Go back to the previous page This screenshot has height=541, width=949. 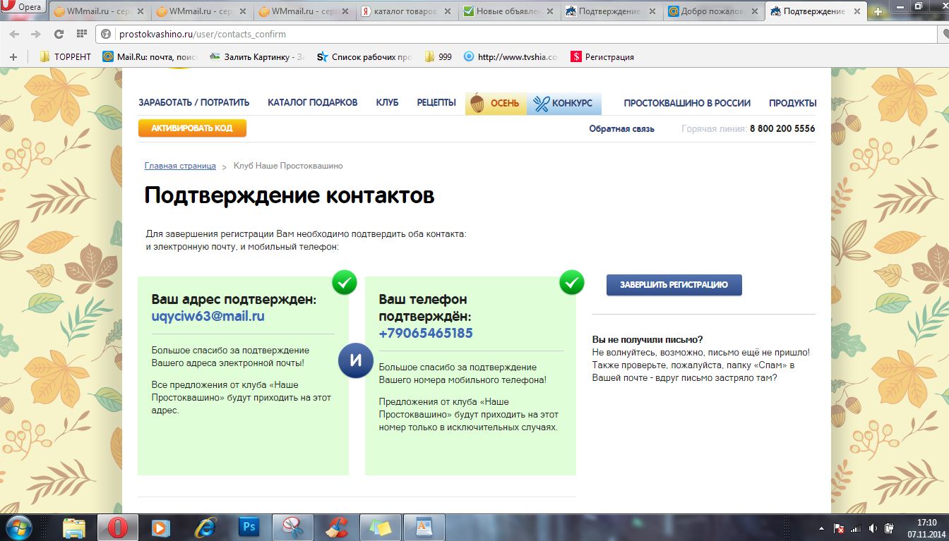(15, 34)
